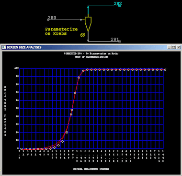Click the Micron, Millimeter Screens axis label

tap(91, 169)
